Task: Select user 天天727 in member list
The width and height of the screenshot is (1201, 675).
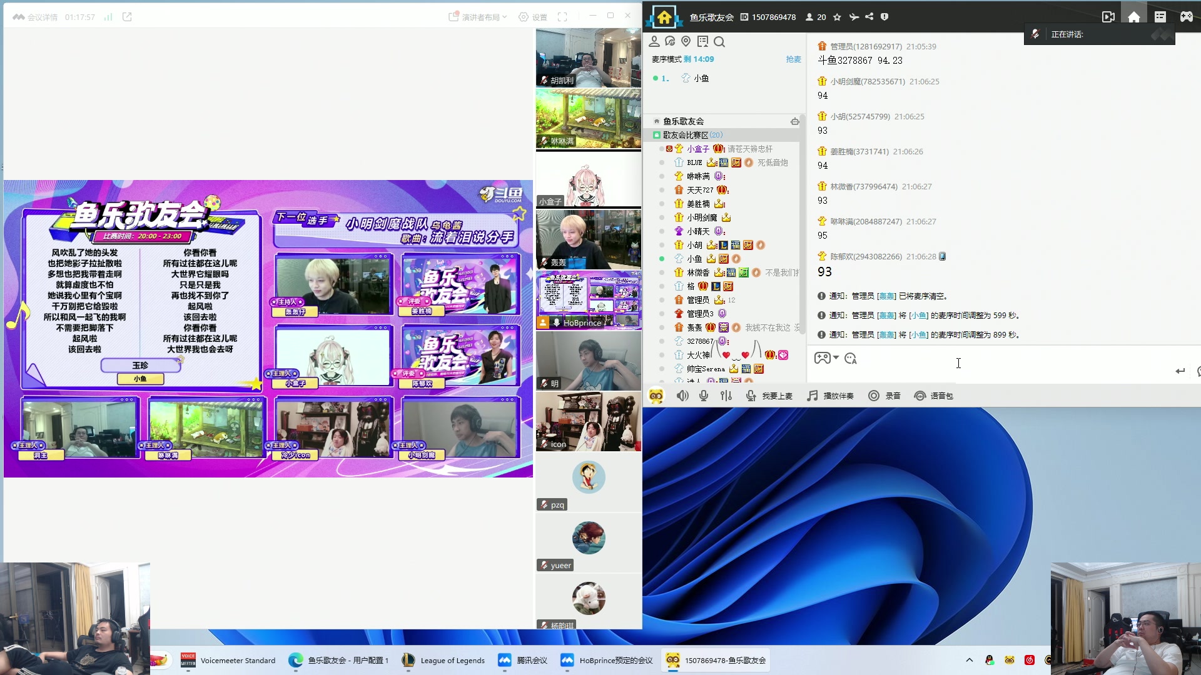Action: click(700, 190)
